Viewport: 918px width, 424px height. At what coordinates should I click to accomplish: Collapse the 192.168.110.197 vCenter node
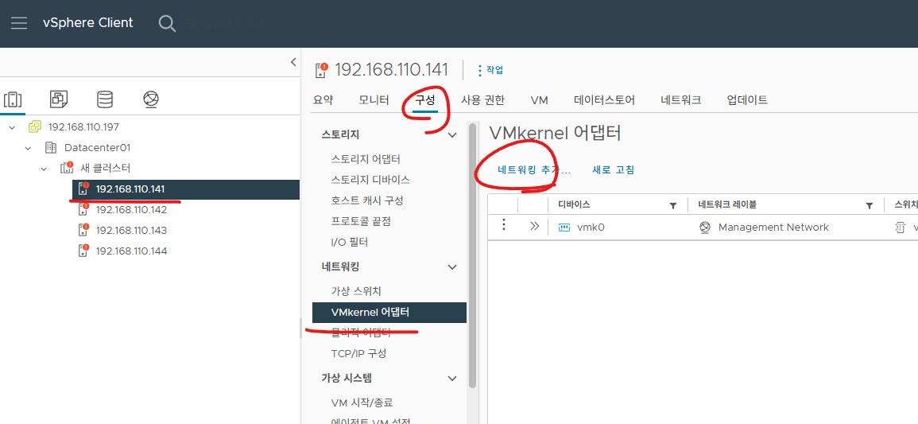pyautogui.click(x=12, y=127)
